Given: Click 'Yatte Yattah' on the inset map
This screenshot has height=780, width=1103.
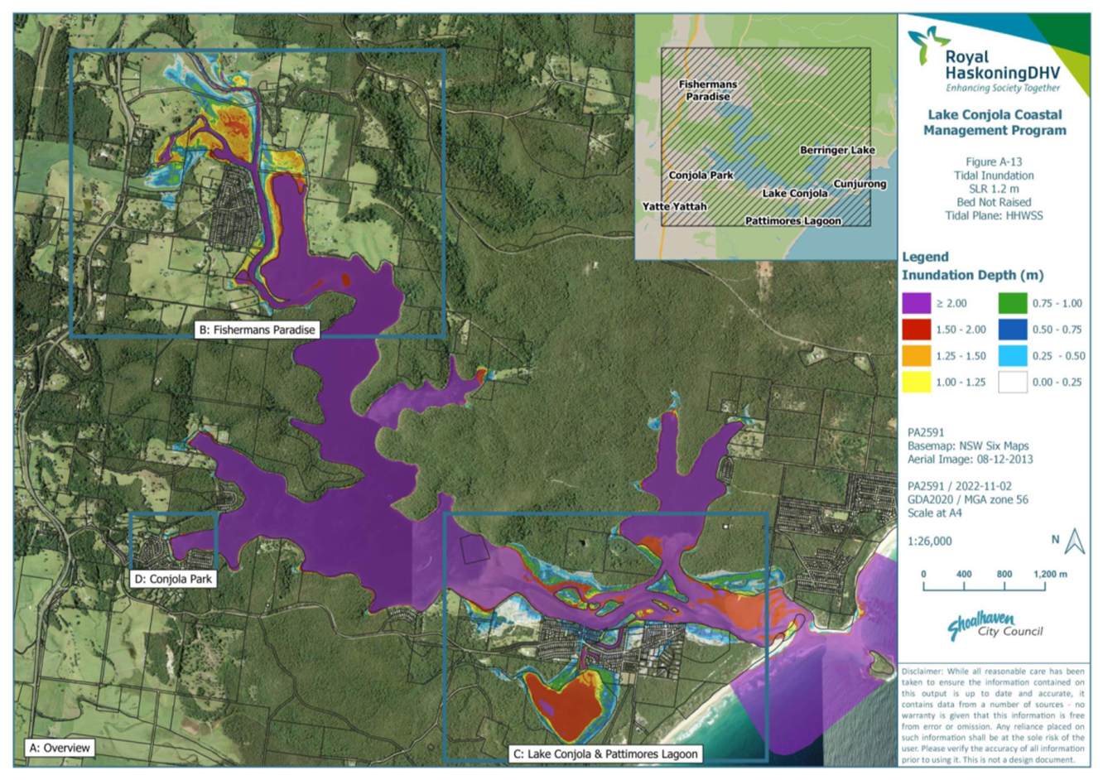Looking at the screenshot, I should (675, 206).
